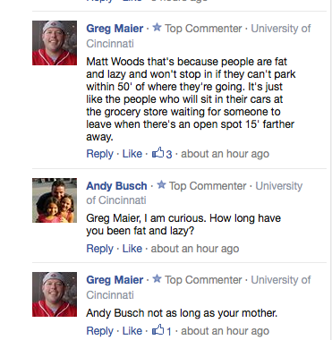Open Greg Maier's profile picture in first comment

55,43
